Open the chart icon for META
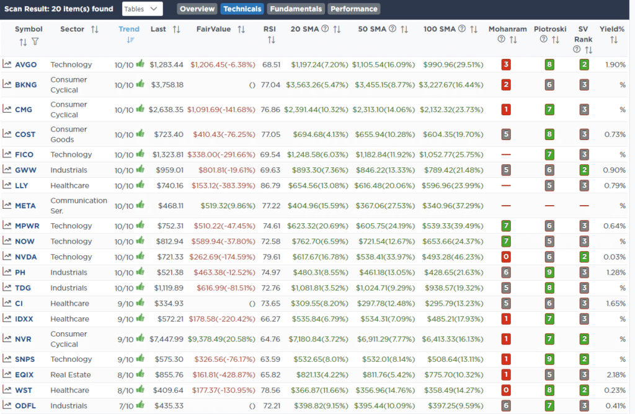 pos(7,205)
